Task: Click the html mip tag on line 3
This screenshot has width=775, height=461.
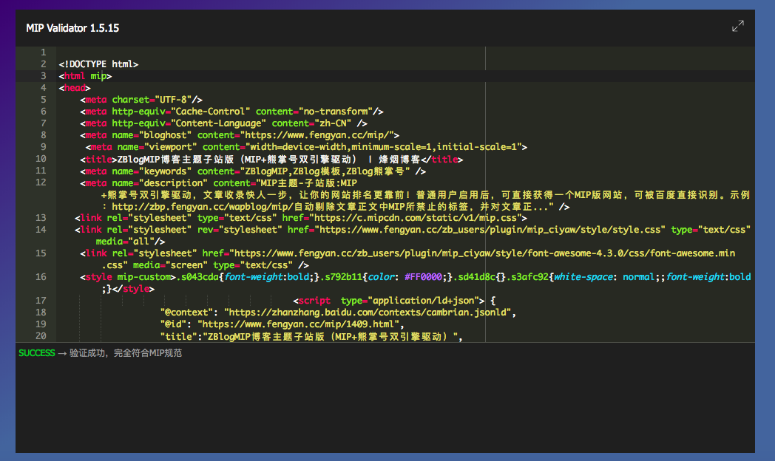Action: [86, 76]
